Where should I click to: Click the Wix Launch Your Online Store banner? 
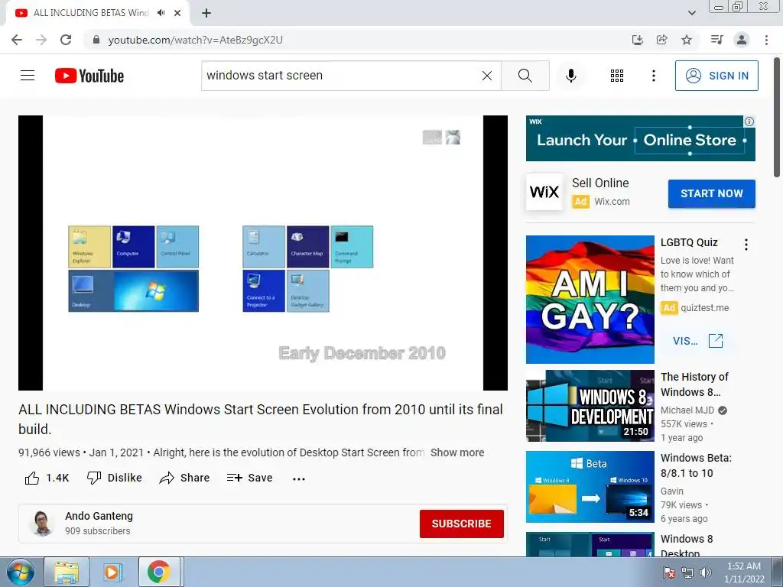click(x=640, y=138)
